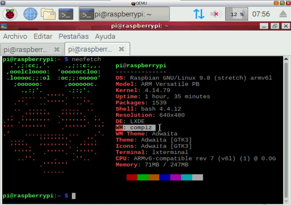Open the Archivo menu
Screen dimensions: 291x205
[15, 36]
